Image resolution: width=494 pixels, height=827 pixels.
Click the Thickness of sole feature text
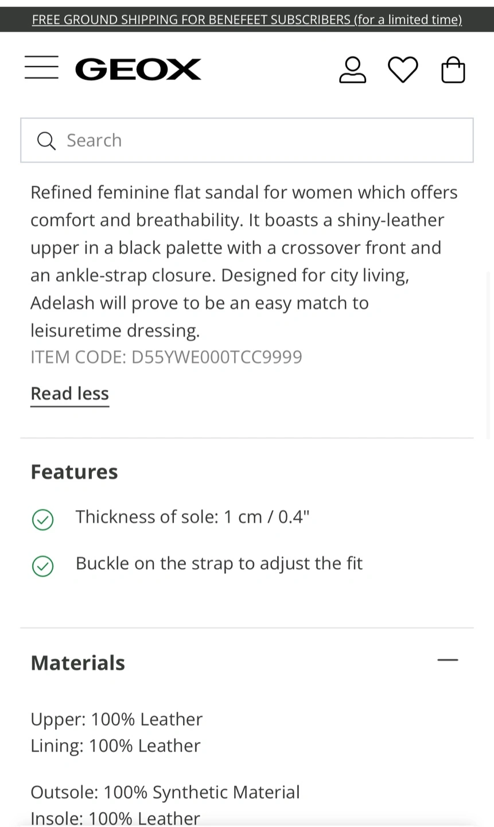pyautogui.click(x=192, y=517)
